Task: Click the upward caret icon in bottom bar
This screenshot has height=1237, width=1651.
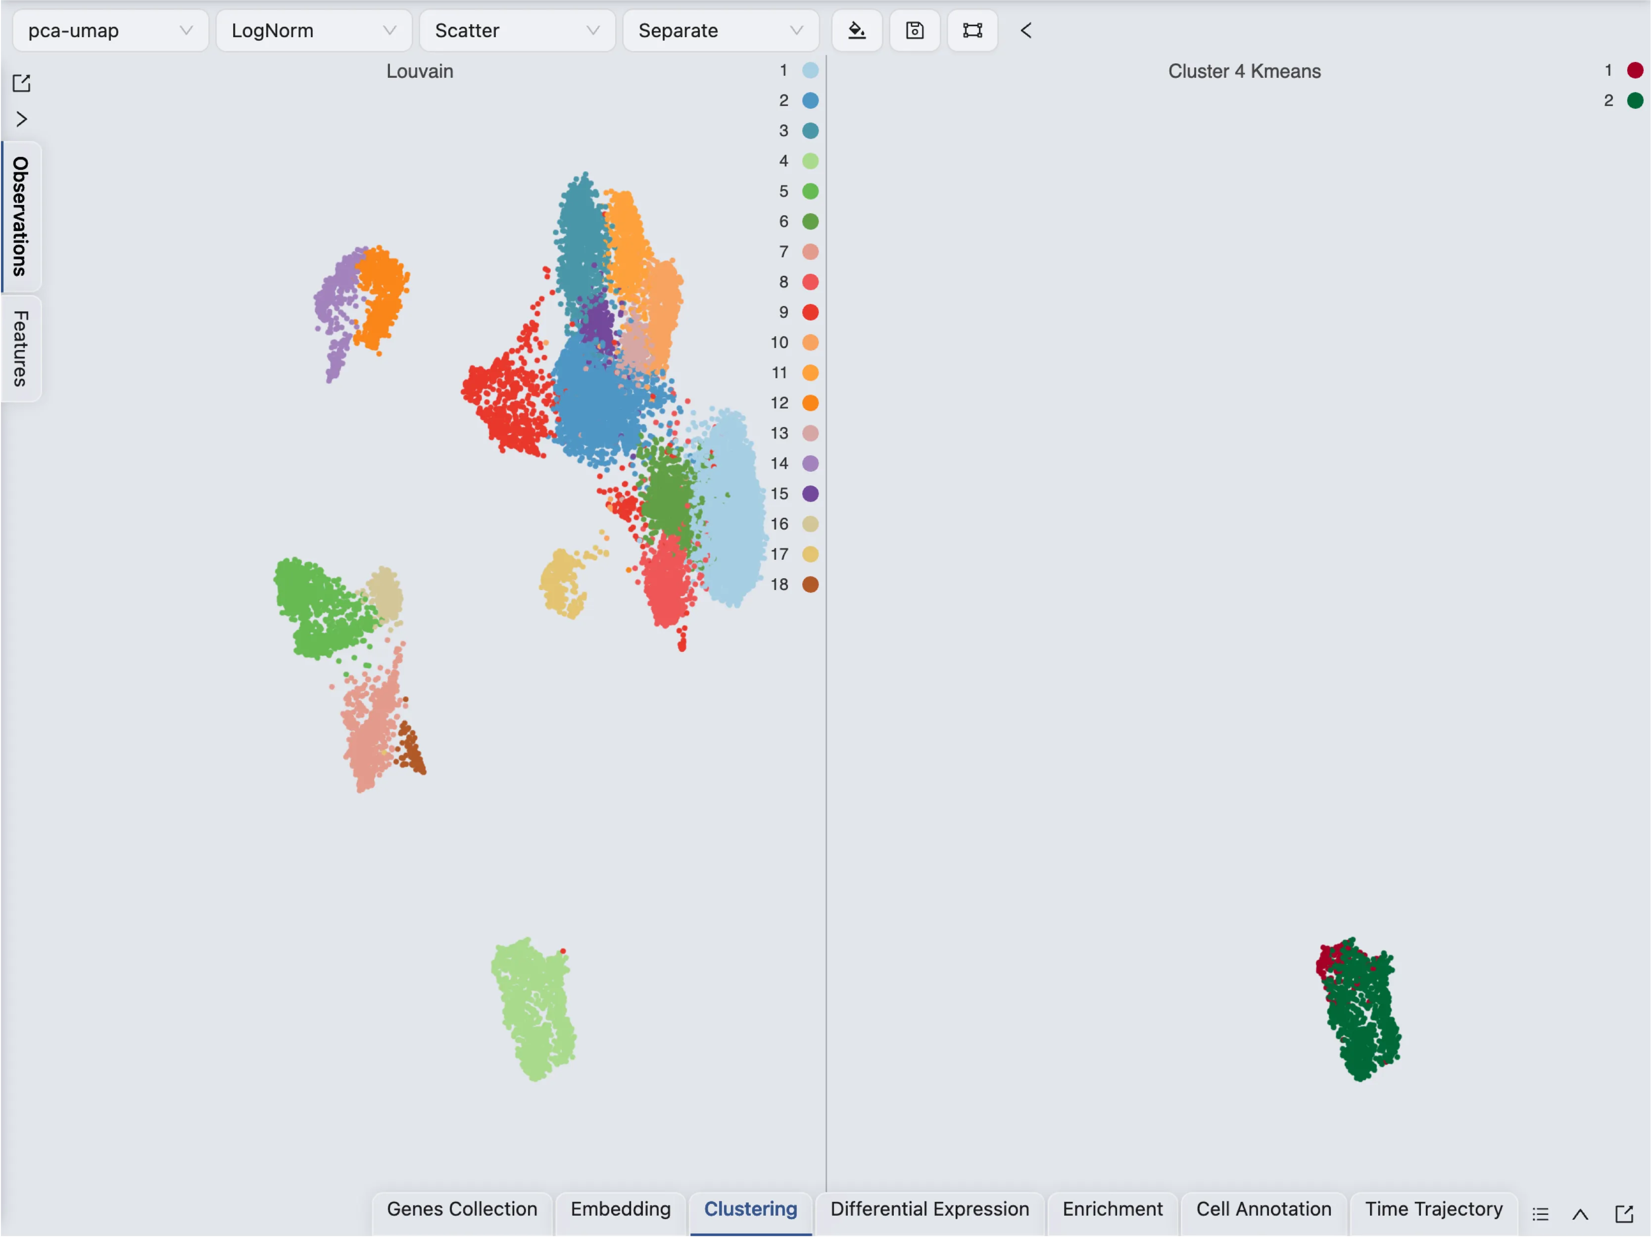Action: click(x=1580, y=1214)
